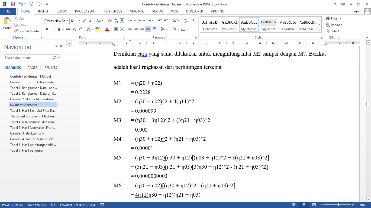This screenshot has width=371, height=208.
Task: Click the Clear All Formatting eraser icon
Action: [x=110, y=21]
